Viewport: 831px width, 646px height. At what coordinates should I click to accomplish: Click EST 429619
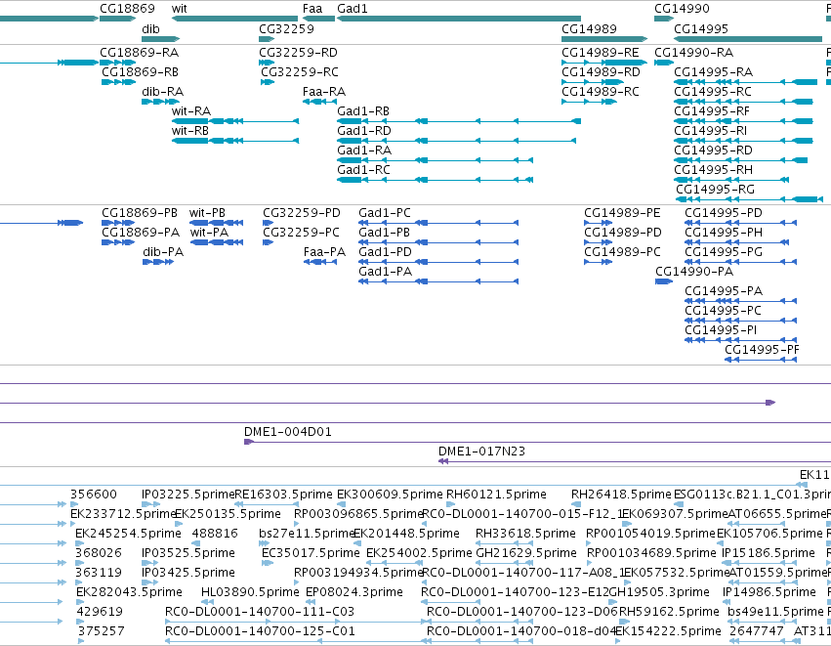[99, 612]
